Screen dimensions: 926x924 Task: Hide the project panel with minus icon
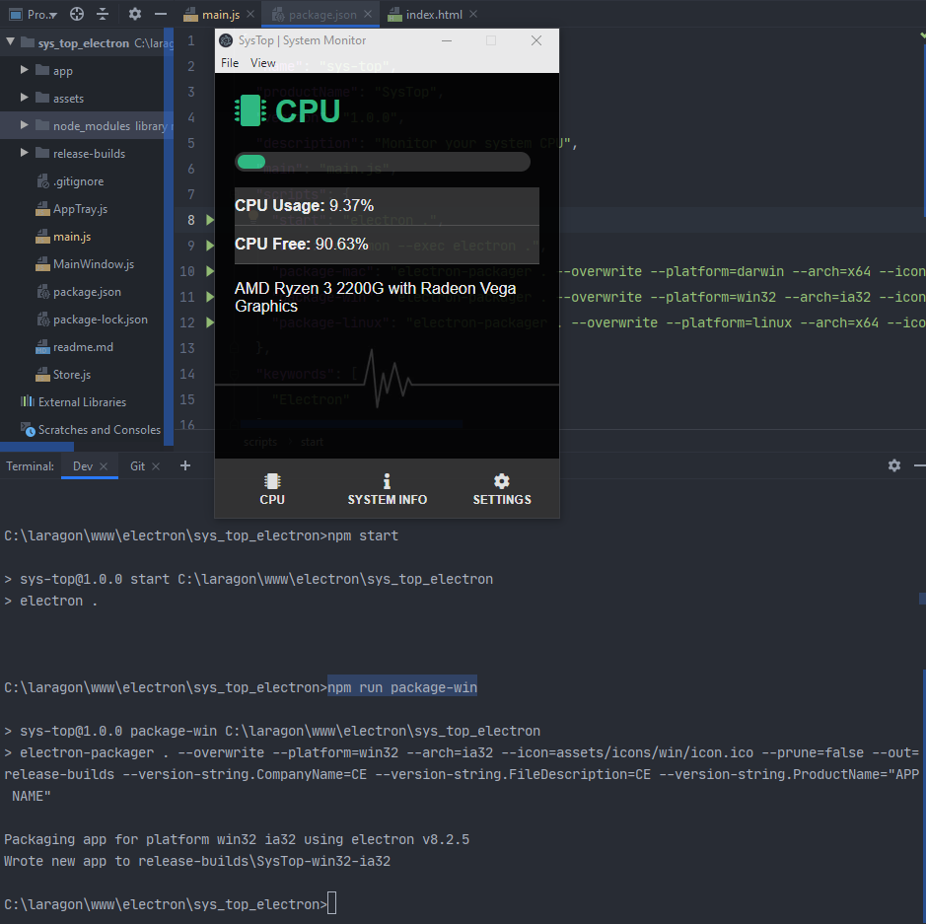click(161, 14)
